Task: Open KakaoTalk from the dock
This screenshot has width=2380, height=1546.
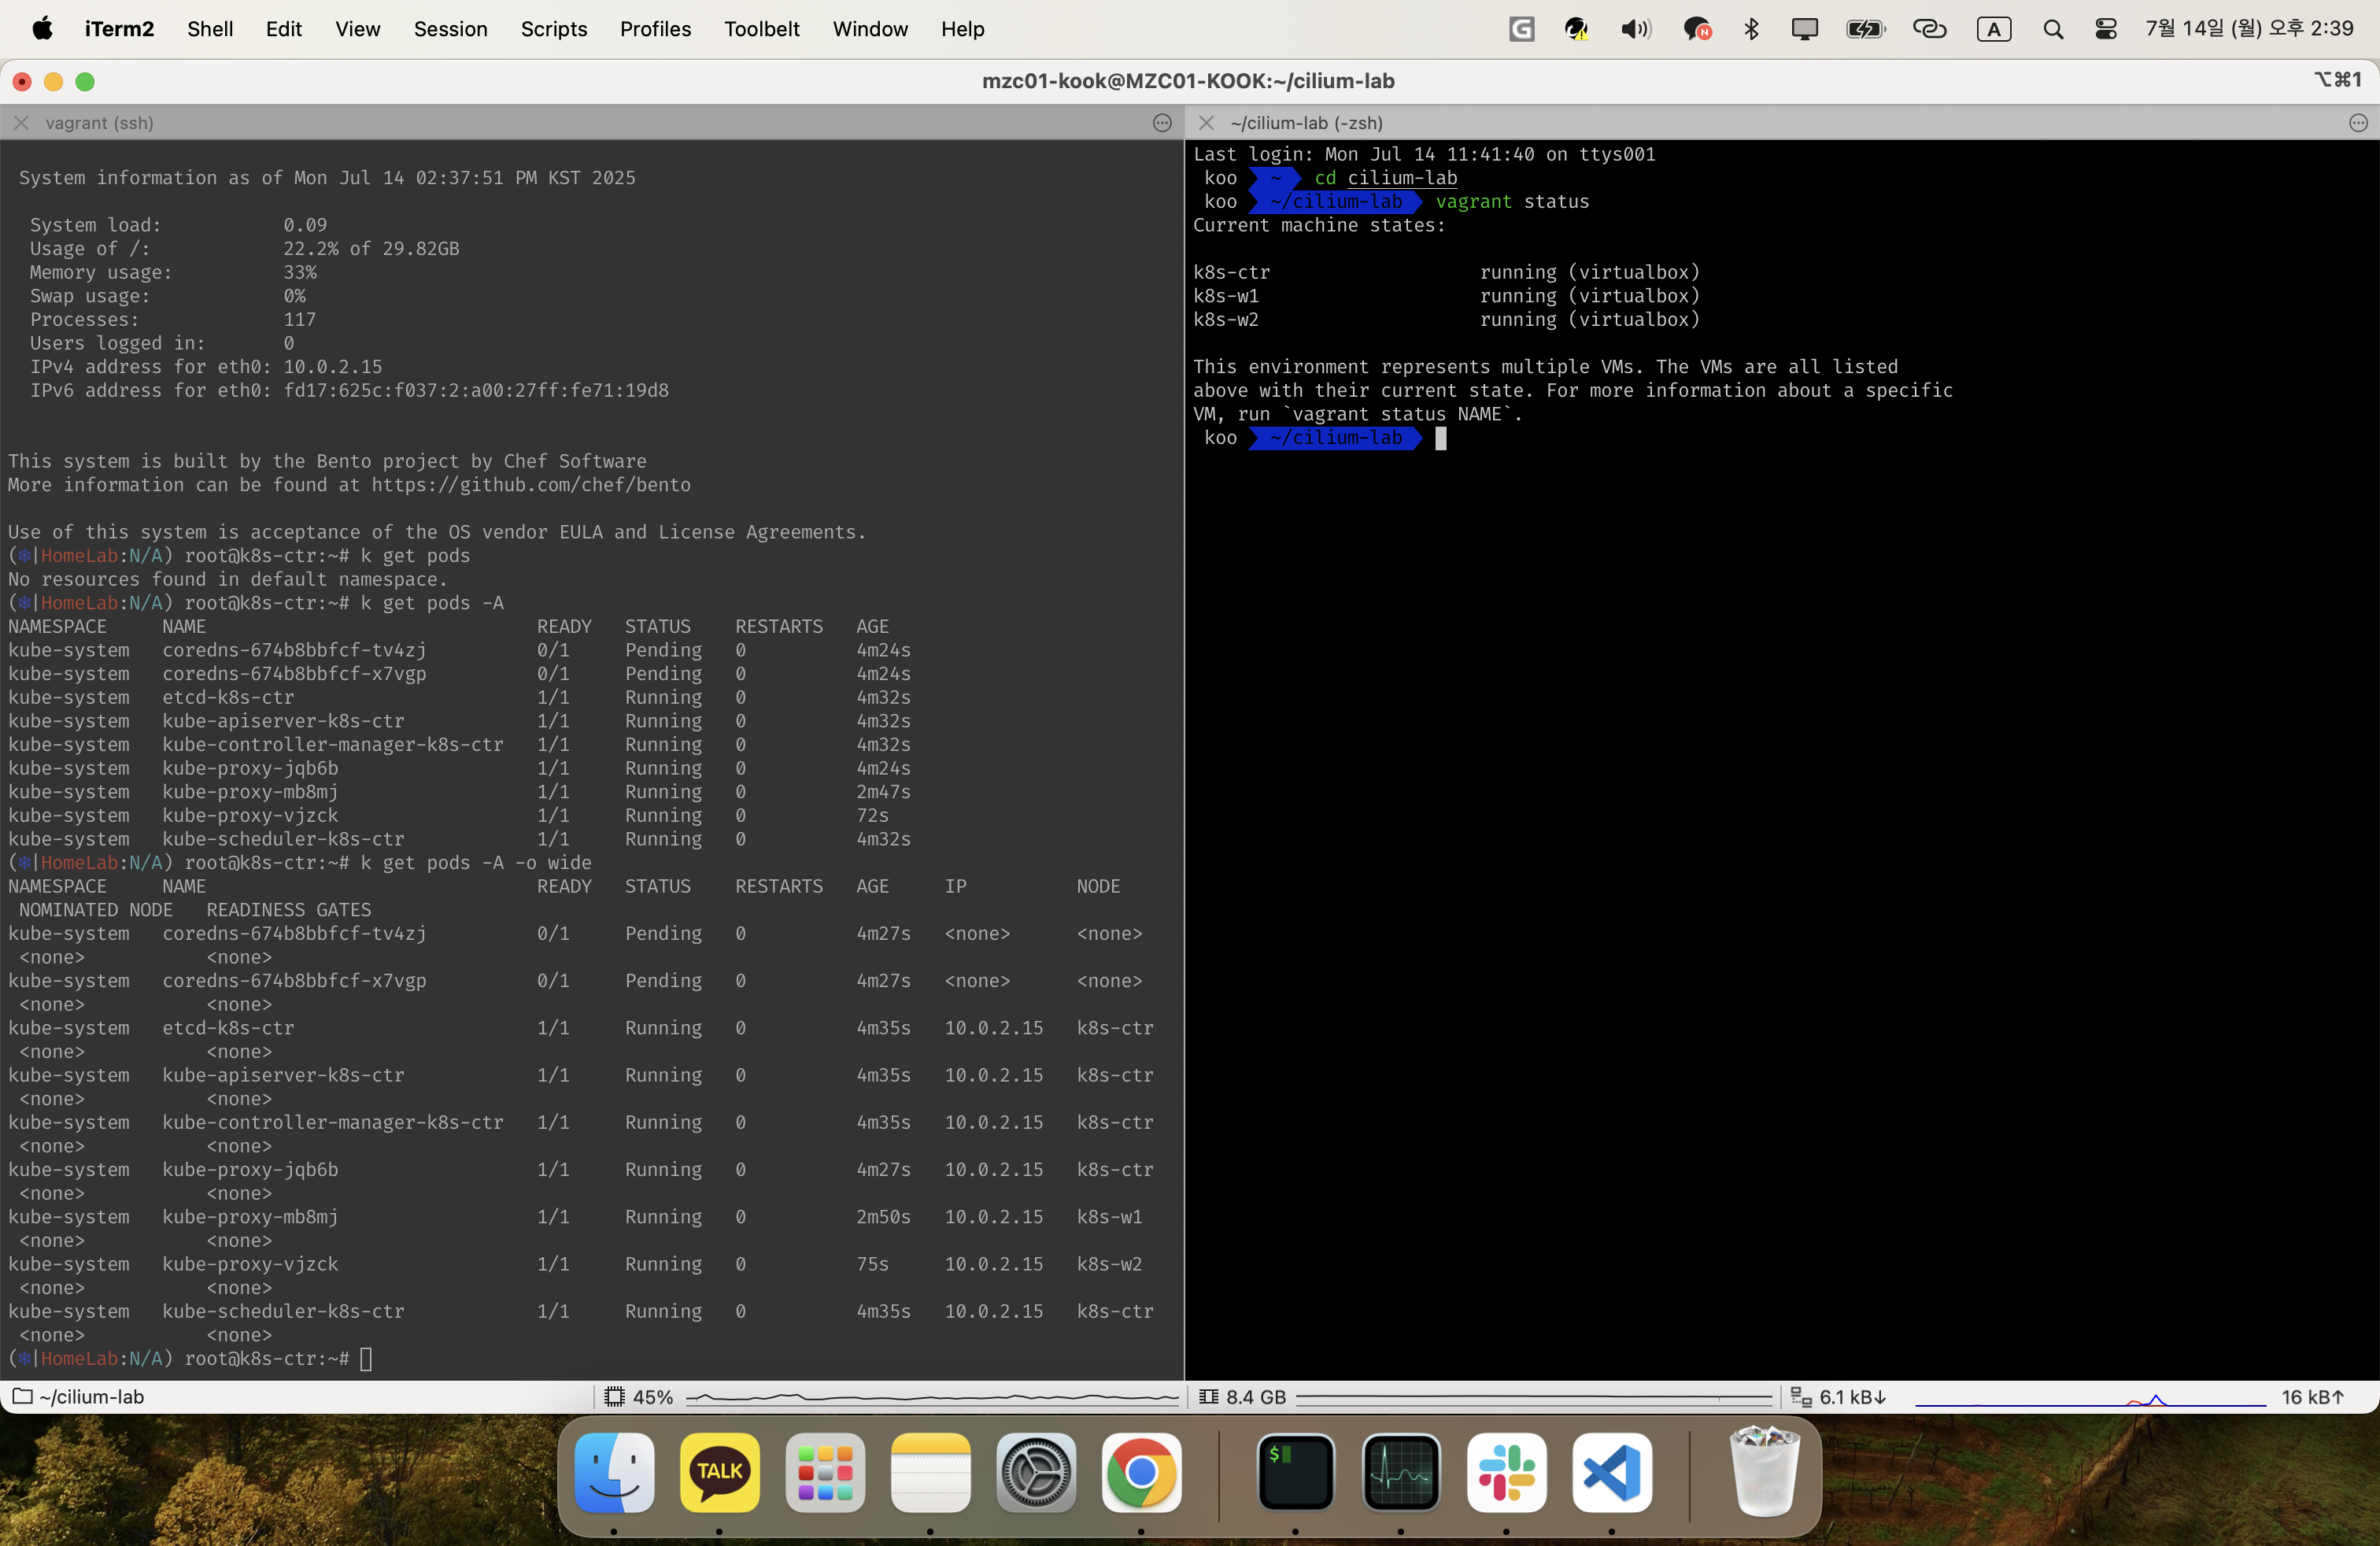Action: coord(719,1472)
